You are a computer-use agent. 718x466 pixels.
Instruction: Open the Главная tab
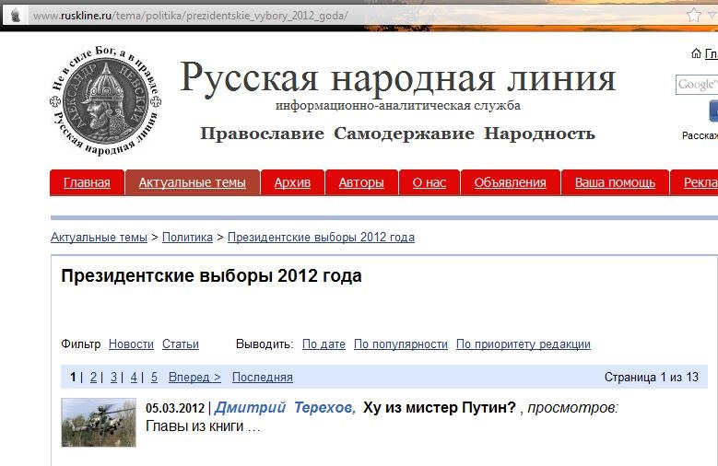click(x=87, y=182)
